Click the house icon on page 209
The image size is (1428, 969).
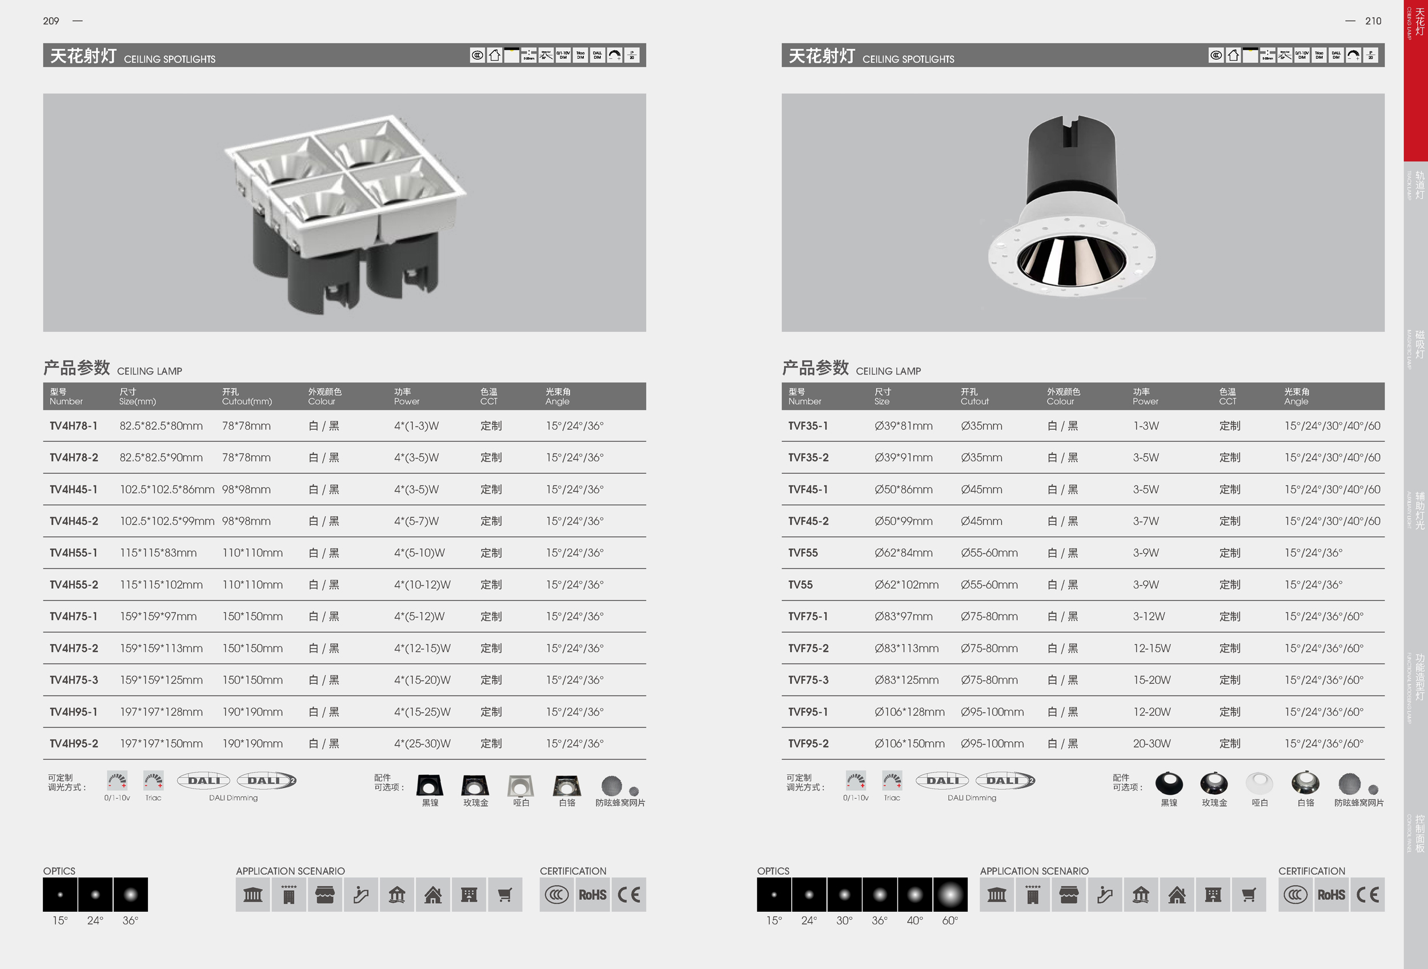coord(432,895)
